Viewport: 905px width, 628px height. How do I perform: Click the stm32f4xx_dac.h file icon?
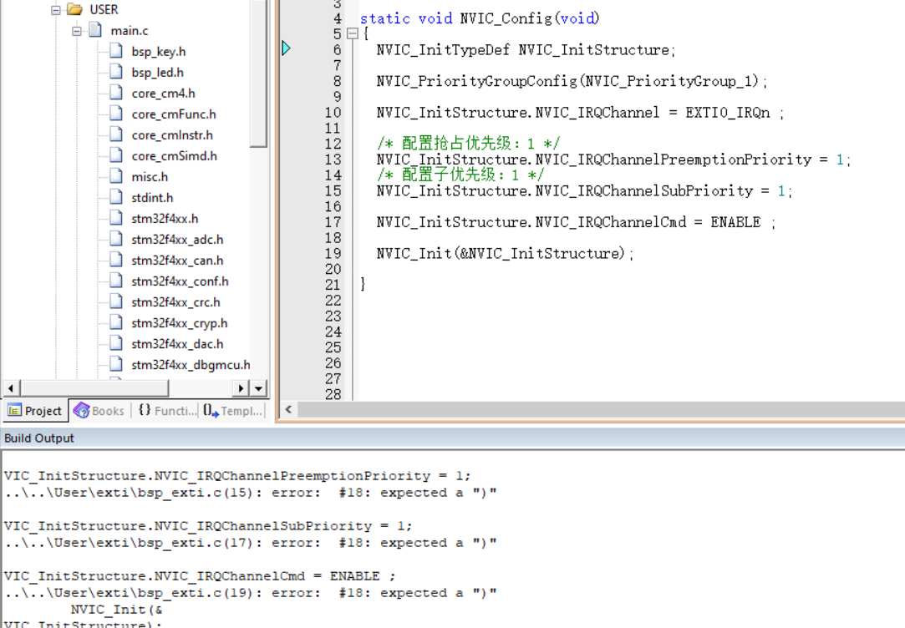(x=116, y=344)
